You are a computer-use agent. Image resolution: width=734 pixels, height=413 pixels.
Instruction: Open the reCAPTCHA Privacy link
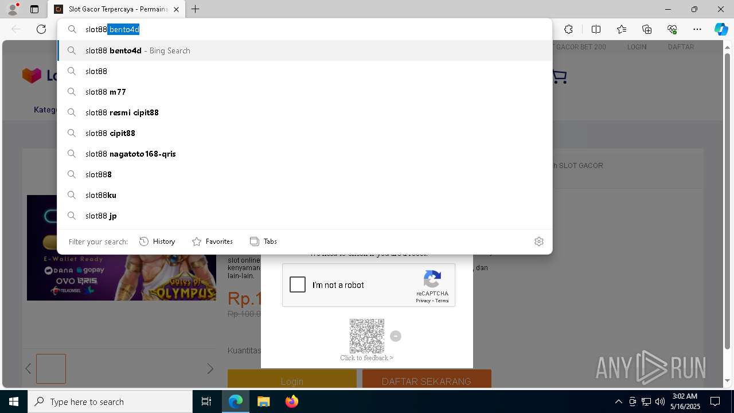(423, 301)
